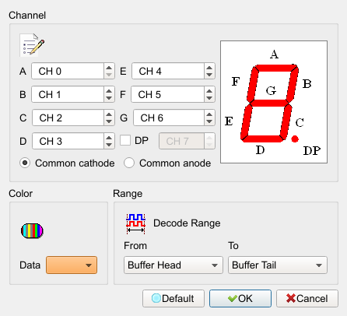Image resolution: width=347 pixels, height=316 pixels.
Task: Click the Decode Range label
Action: coord(187,223)
